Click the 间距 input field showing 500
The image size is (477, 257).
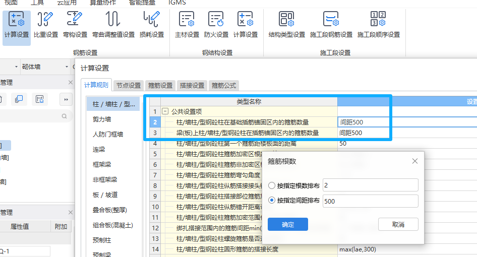pos(370,201)
